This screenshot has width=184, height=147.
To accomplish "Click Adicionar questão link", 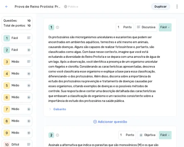I will pos(110,122).
